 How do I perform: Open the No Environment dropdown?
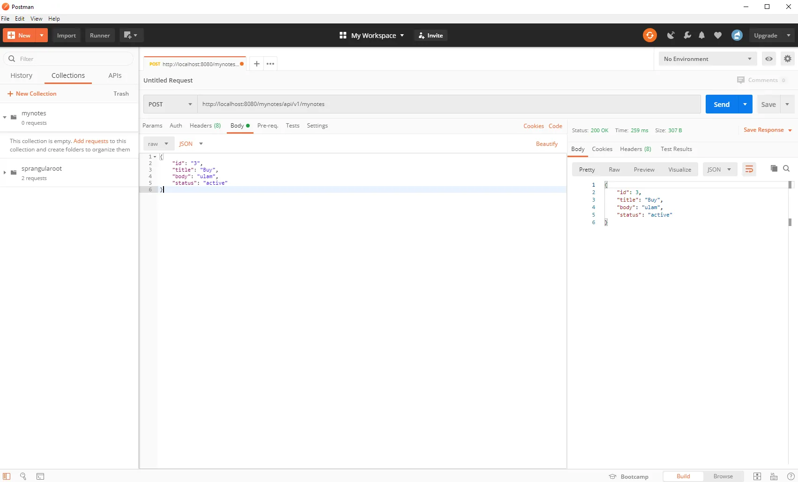coord(707,59)
